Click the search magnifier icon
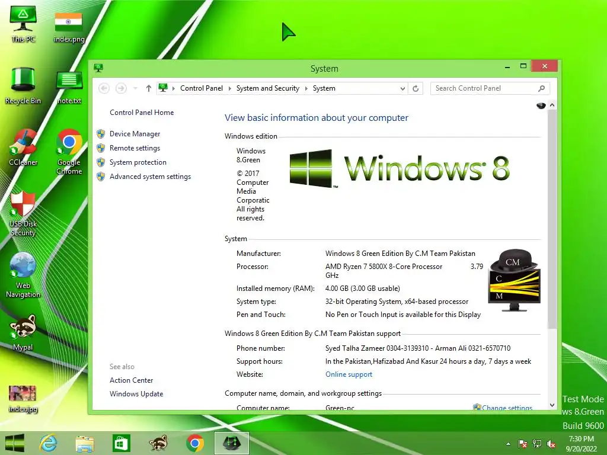Image resolution: width=607 pixels, height=455 pixels. (x=542, y=88)
